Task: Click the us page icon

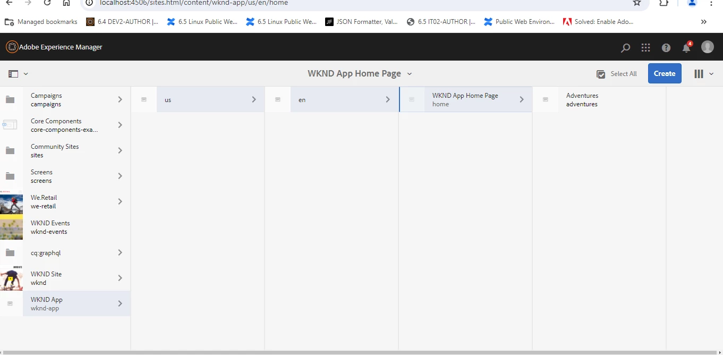Action: pos(143,99)
